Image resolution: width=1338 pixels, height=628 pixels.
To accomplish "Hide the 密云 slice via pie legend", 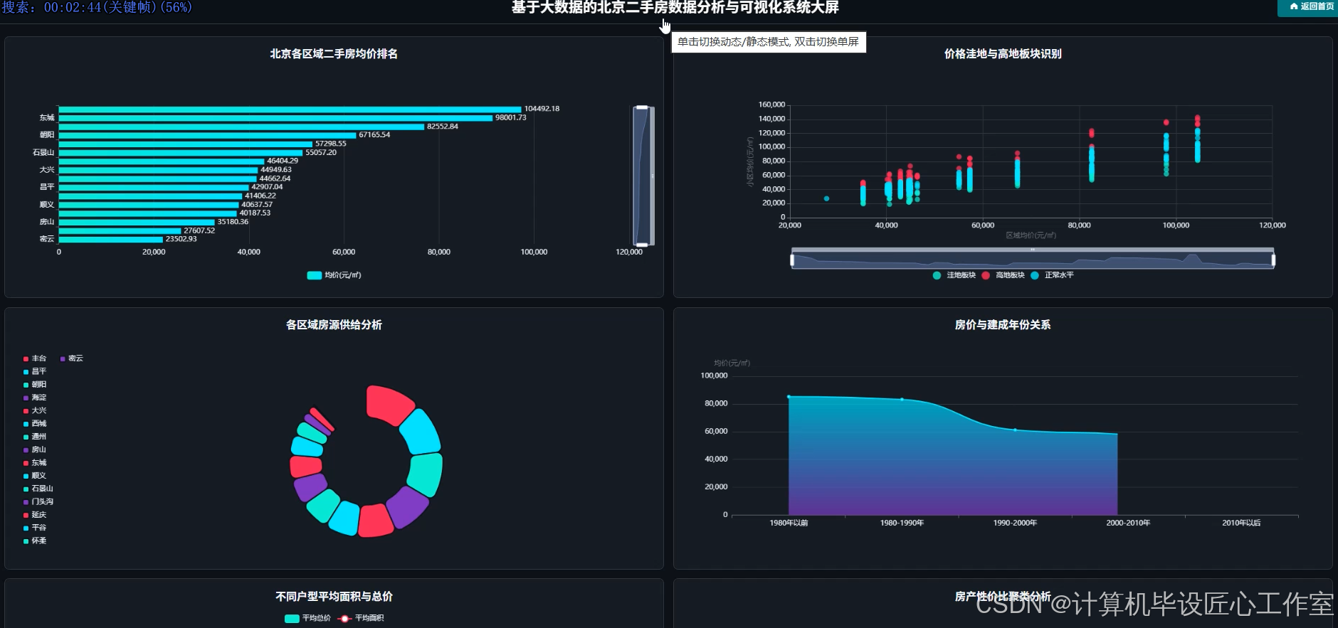I will click(72, 358).
